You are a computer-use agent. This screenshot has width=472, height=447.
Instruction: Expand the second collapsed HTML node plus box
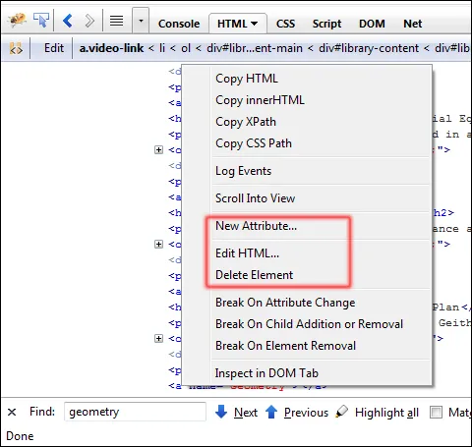[158, 245]
